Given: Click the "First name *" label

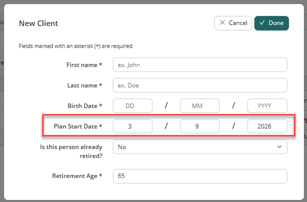Looking at the screenshot, I should coord(84,65).
